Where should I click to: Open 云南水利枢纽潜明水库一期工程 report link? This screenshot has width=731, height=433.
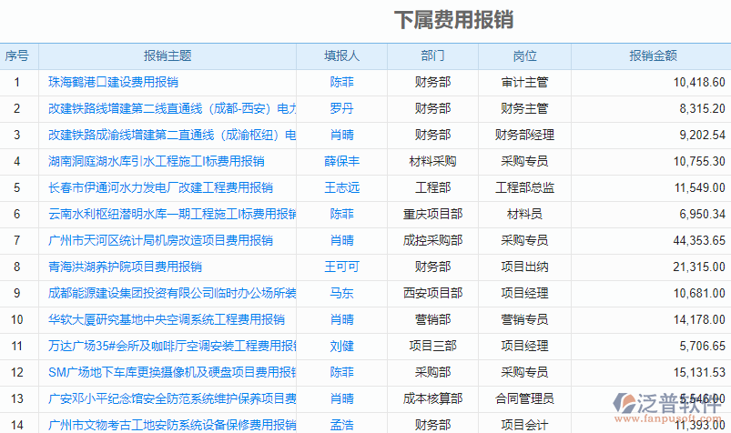172,215
